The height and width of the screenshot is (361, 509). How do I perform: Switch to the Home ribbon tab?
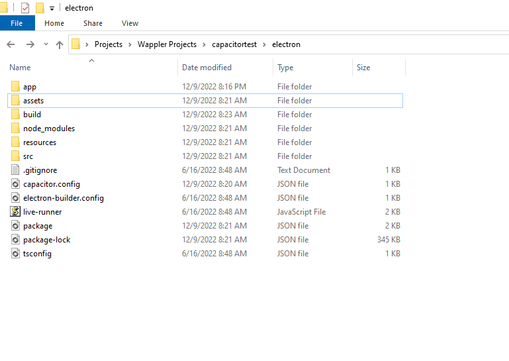(54, 23)
